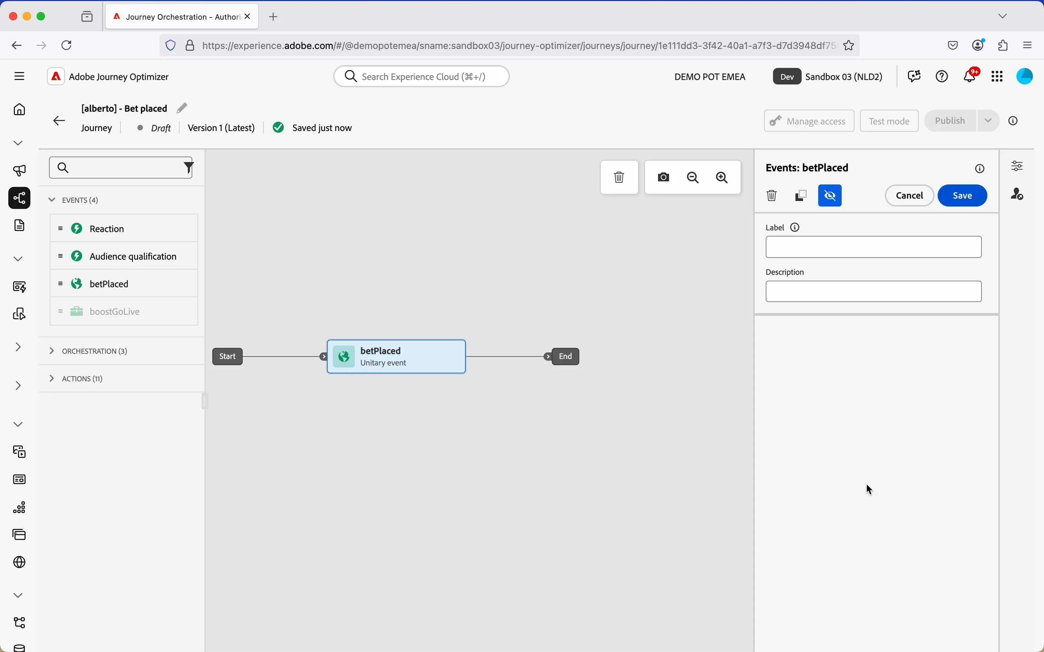The height and width of the screenshot is (652, 1044).
Task: Select the Journeys icon in sidebar
Action: tap(19, 198)
